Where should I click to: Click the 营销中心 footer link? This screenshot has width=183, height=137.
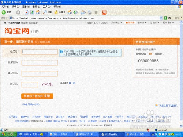click(x=25, y=117)
